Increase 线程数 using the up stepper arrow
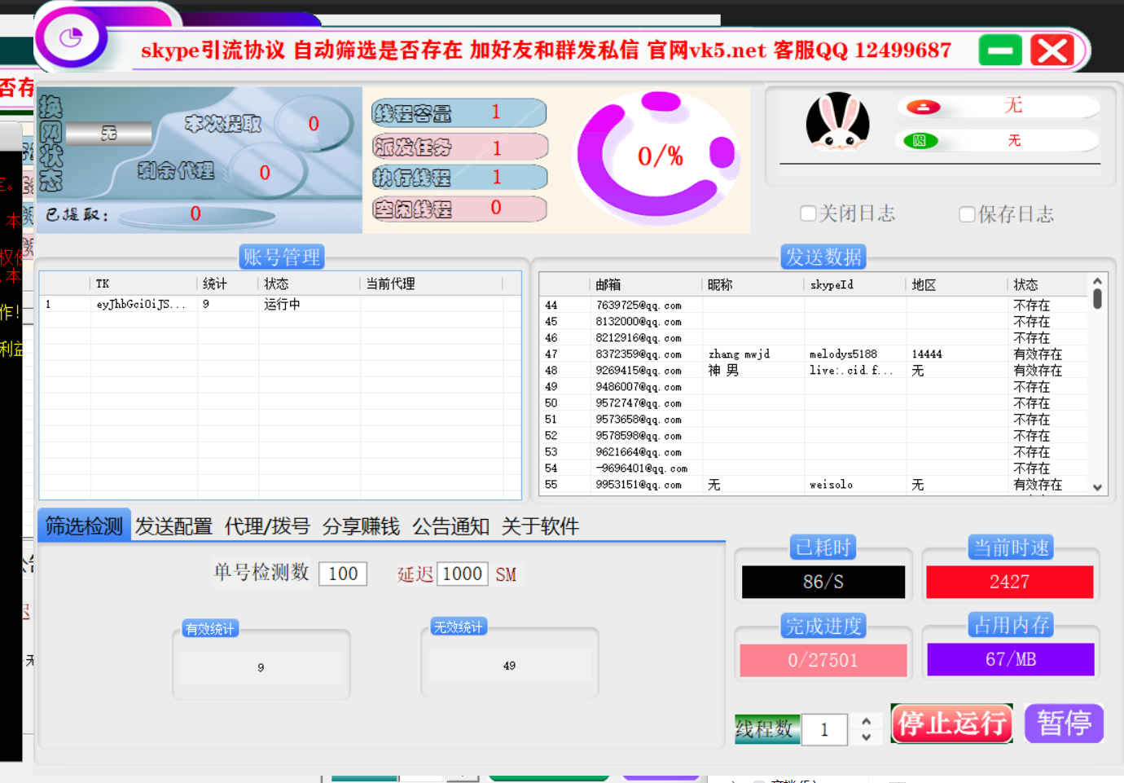This screenshot has width=1124, height=783. pyautogui.click(x=866, y=720)
